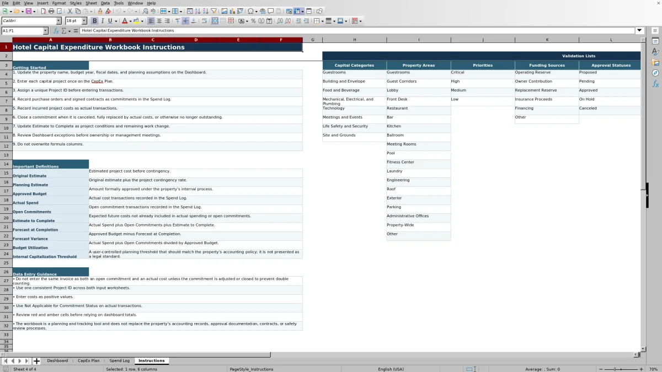
Task: Click the Align Center icon
Action: pyautogui.click(x=159, y=21)
